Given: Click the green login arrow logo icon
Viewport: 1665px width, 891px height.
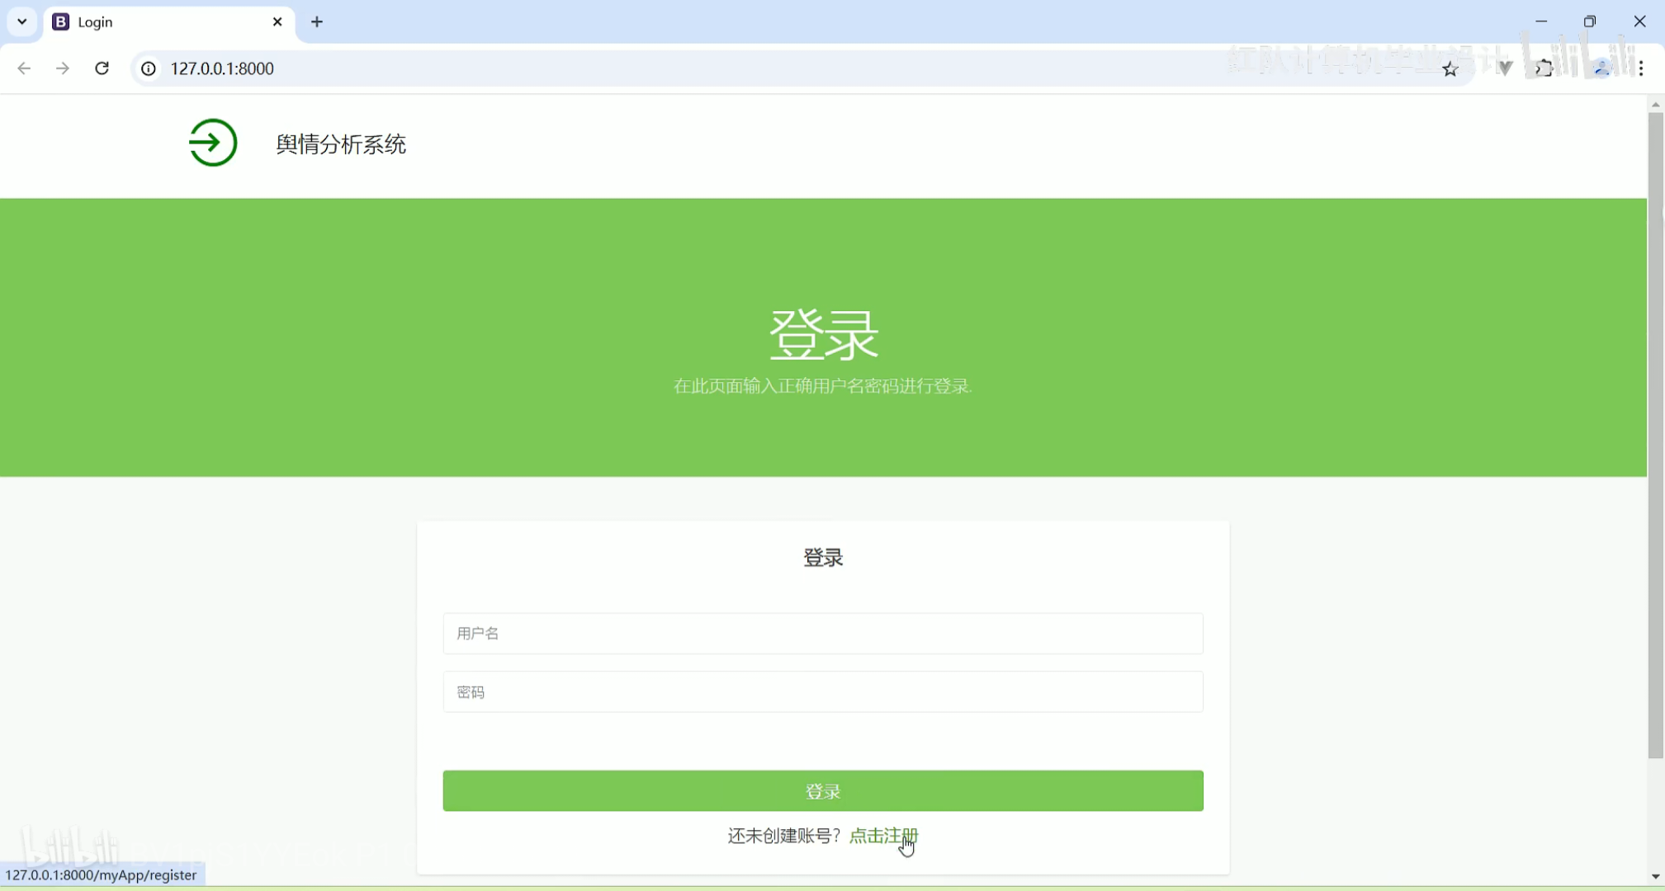Looking at the screenshot, I should pyautogui.click(x=213, y=143).
